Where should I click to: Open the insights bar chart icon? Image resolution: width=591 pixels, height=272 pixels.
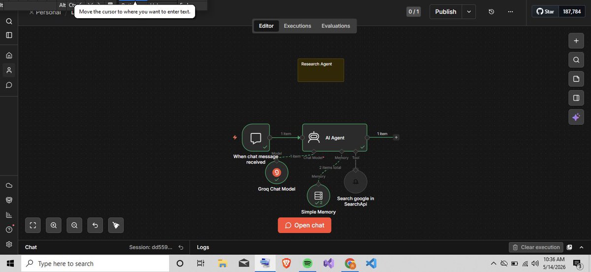(x=9, y=215)
